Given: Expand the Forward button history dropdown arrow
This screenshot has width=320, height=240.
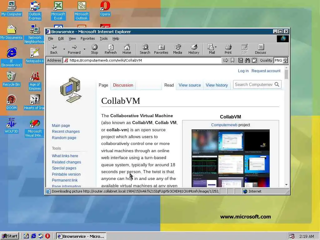Looking at the screenshot, I should coord(84,49).
